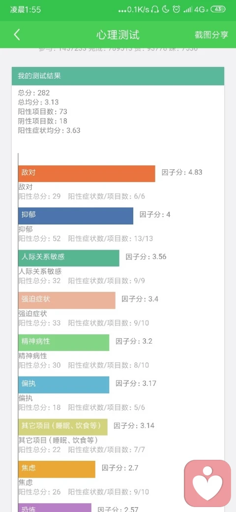Tap the light blue 偏执 bar
This screenshot has width=236, height=512.
63,384
